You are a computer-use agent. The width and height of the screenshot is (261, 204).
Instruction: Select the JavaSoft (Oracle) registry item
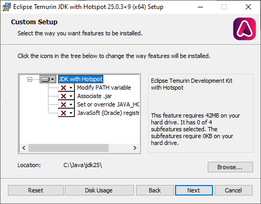108,113
